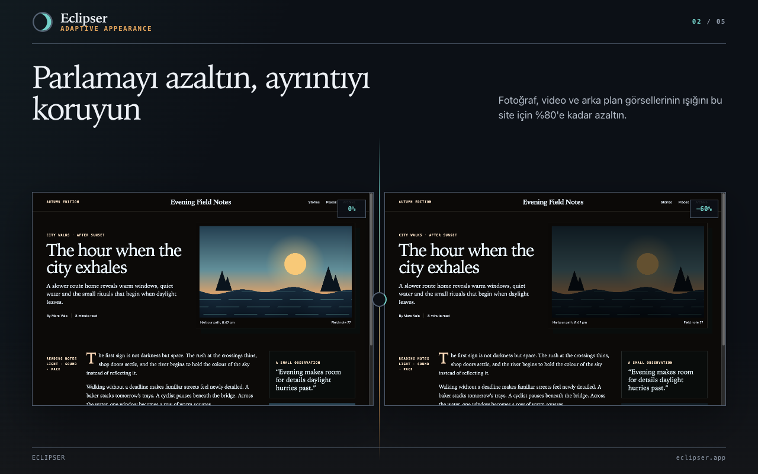Click the headline "Parlamayı azaltın, ayrıntıyı koruyun"
Viewport: 758px width, 474px height.
point(201,94)
